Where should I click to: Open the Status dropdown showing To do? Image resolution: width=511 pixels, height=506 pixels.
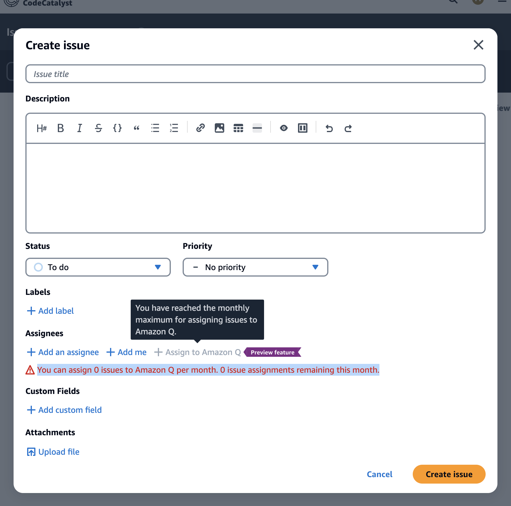click(98, 267)
